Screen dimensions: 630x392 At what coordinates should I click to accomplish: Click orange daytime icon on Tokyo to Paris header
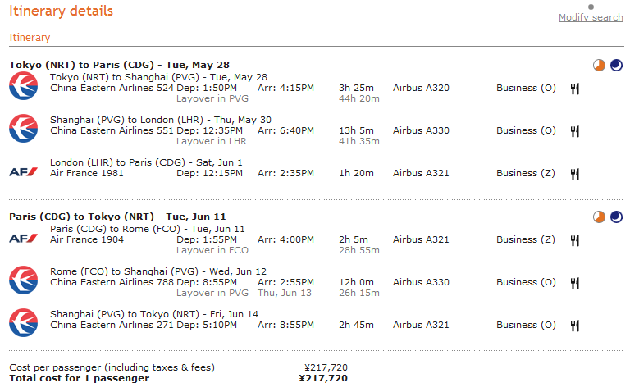point(600,66)
